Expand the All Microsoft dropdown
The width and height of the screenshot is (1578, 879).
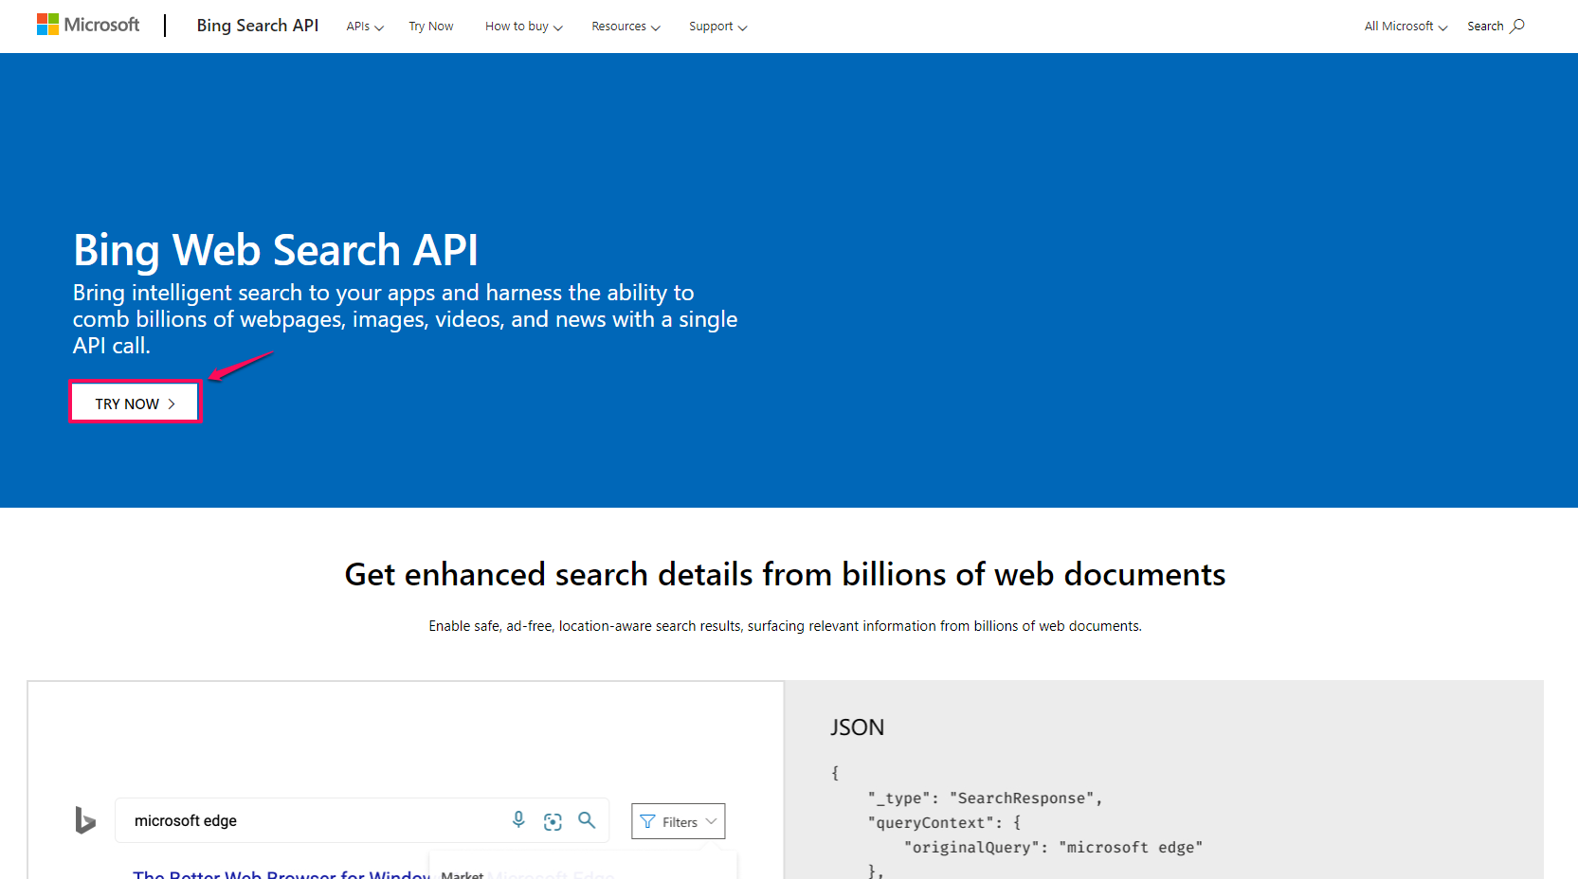point(1405,26)
